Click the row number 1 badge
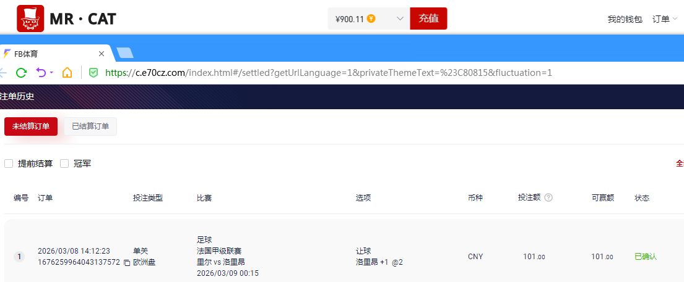 [19, 257]
